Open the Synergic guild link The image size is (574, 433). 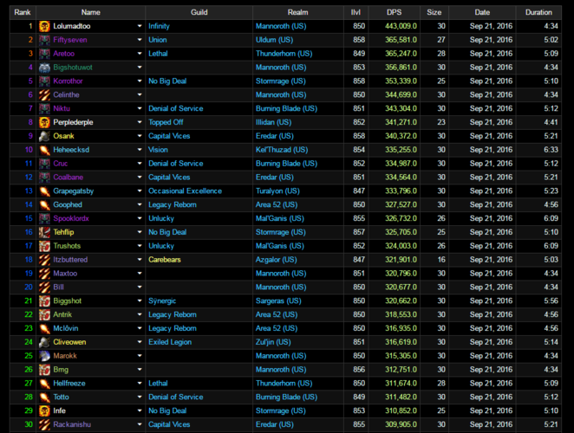click(162, 301)
